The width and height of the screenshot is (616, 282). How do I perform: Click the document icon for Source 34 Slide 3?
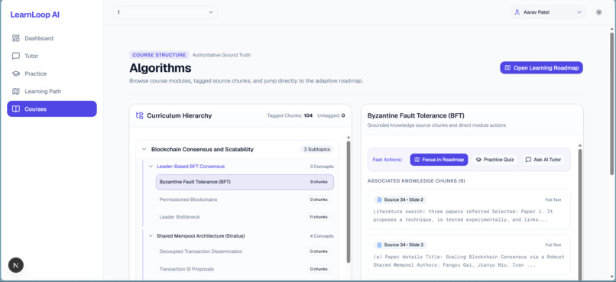pos(379,245)
